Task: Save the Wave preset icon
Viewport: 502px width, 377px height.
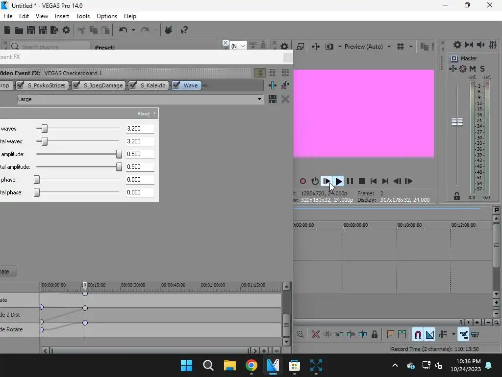Action: point(273,99)
